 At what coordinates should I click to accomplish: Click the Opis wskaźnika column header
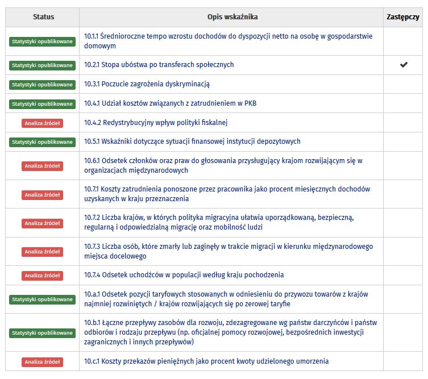pos(231,17)
